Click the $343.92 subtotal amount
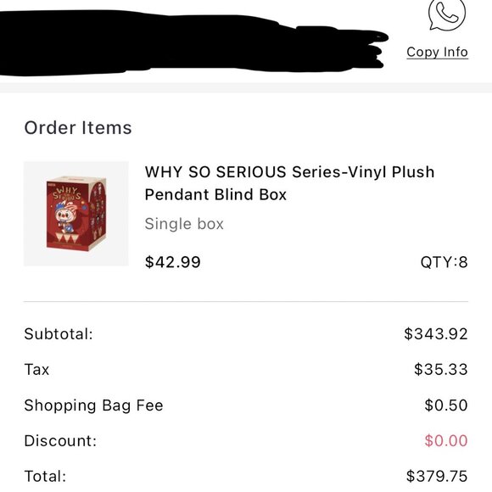 pyautogui.click(x=436, y=334)
